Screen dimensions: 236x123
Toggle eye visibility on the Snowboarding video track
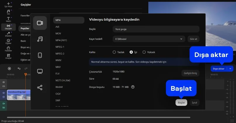pos(4,93)
